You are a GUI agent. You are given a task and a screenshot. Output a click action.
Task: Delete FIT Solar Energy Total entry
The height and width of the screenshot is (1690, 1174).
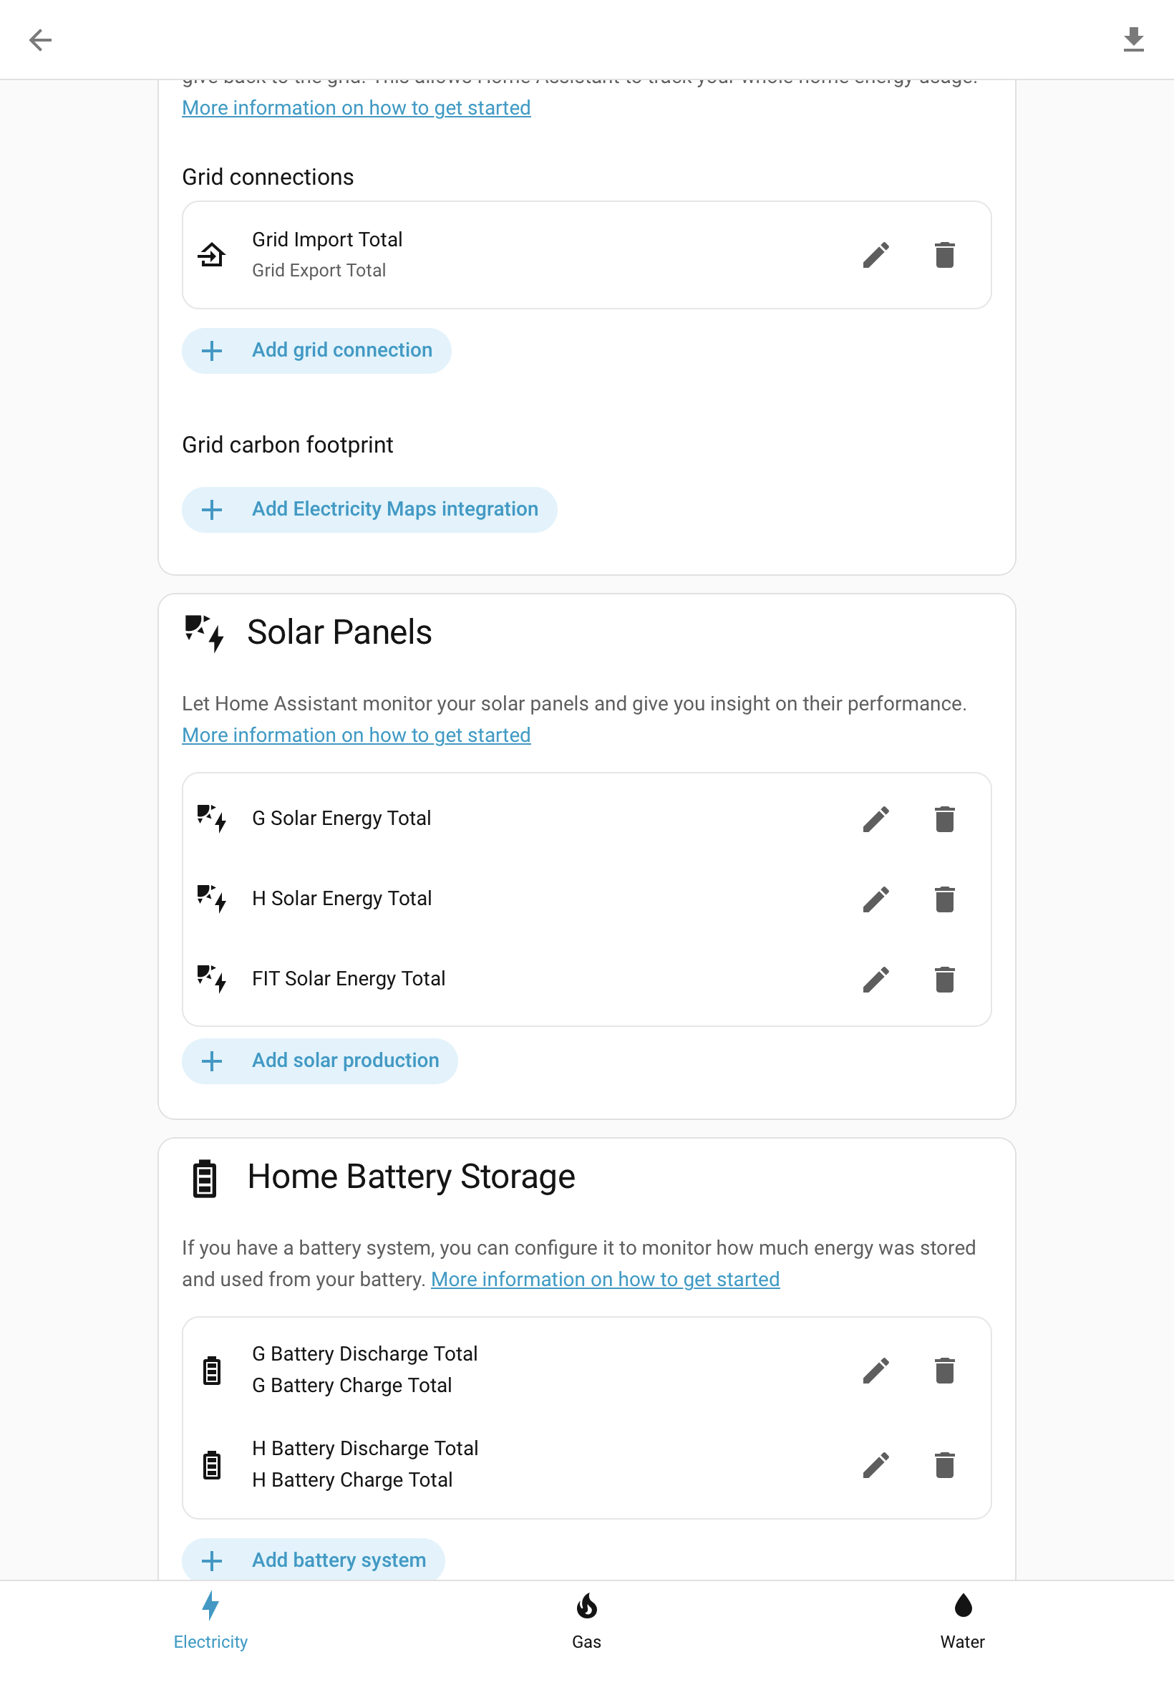click(944, 980)
